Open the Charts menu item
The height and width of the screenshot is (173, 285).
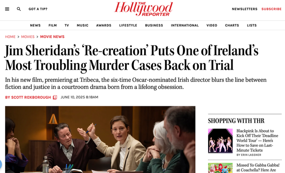coord(232,25)
